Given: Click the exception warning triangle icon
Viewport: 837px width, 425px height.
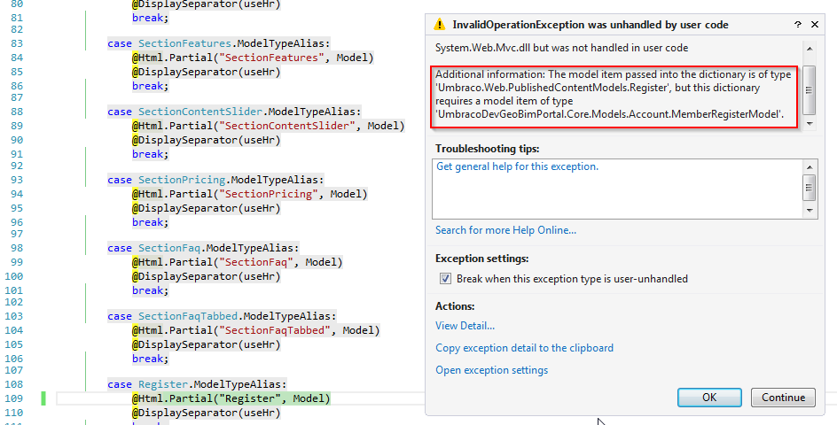Looking at the screenshot, I should pyautogui.click(x=441, y=25).
